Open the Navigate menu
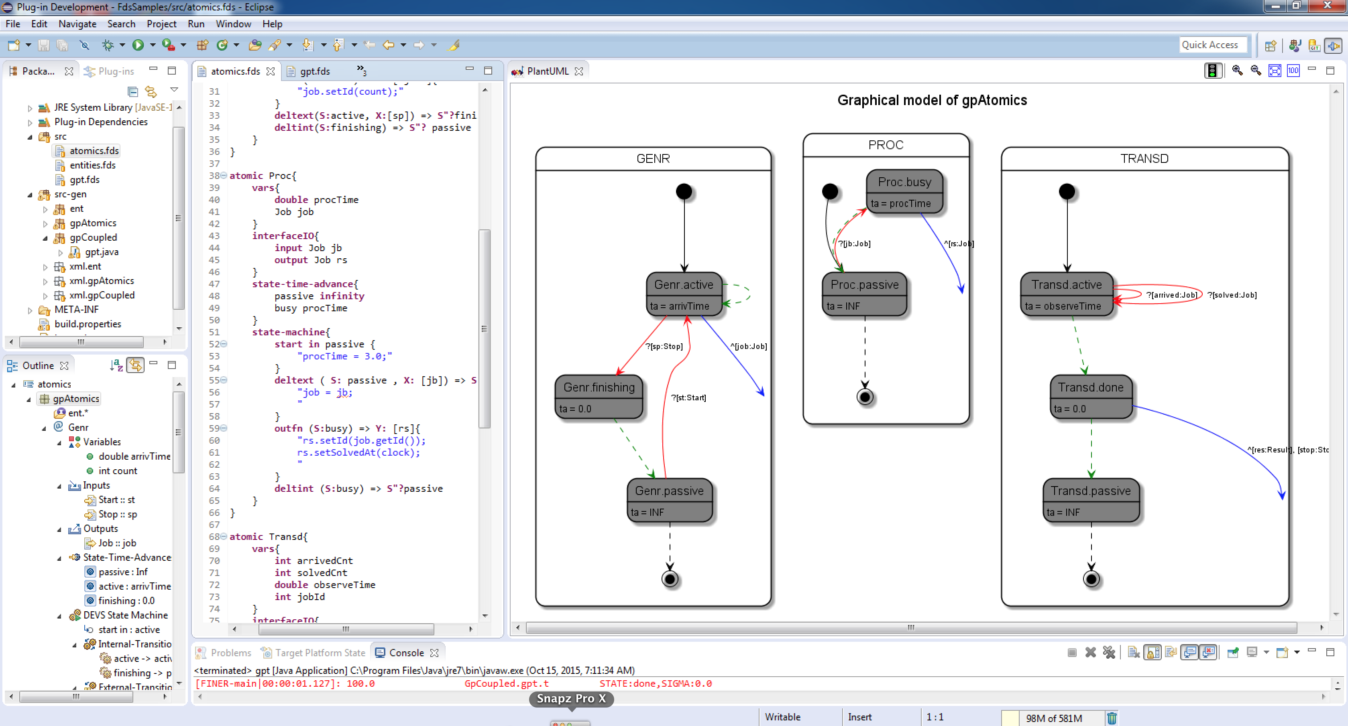This screenshot has height=726, width=1348. pyautogui.click(x=77, y=24)
